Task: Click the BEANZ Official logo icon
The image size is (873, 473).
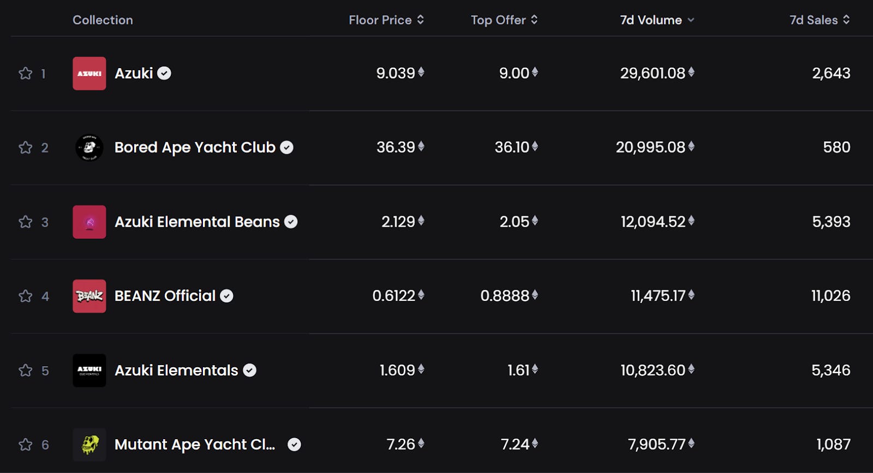Action: click(89, 296)
